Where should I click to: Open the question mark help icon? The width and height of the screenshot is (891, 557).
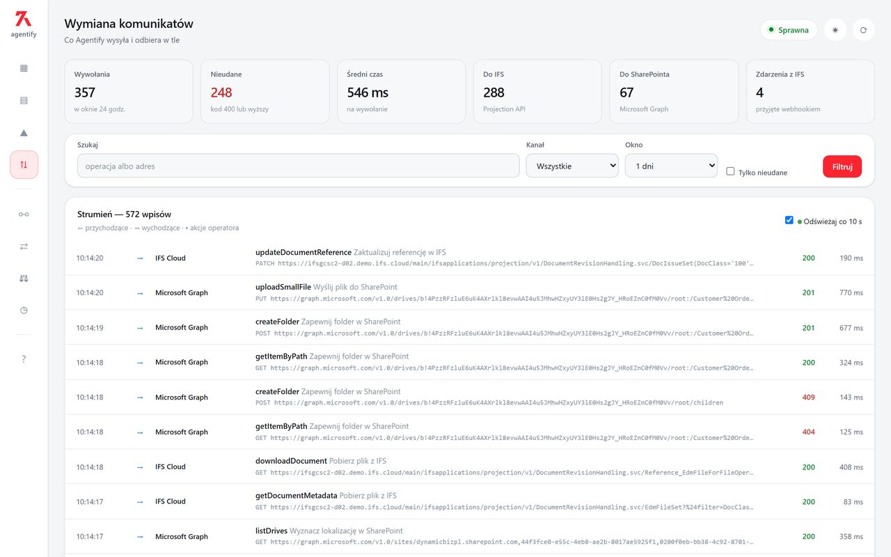tap(24, 359)
